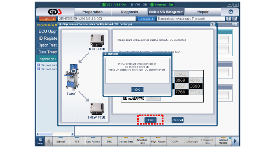Click the screenshot camera icon beside system field
The width and height of the screenshot is (275, 148).
click(x=228, y=18)
